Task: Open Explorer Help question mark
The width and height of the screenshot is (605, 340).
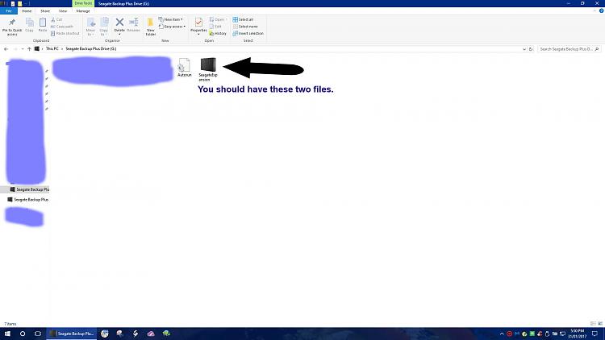Action: coord(601,10)
